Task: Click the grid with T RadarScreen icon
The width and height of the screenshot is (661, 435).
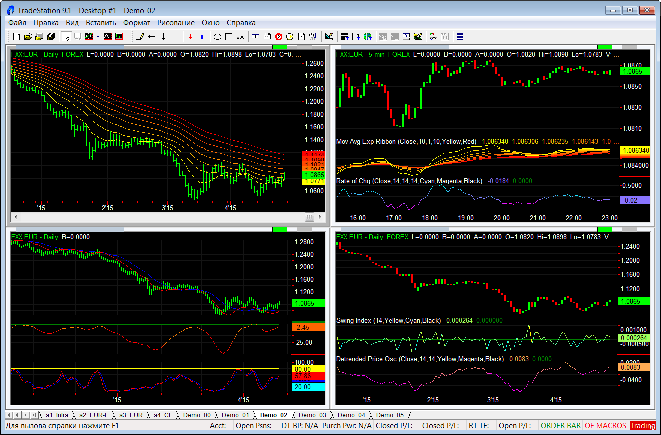Action: click(x=356, y=36)
